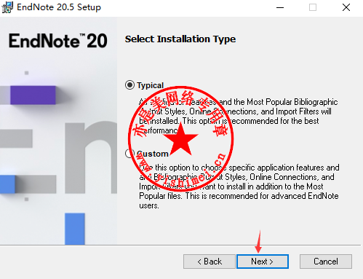Go to previous step with < Back
Viewport: 363px width, 279px height.
pyautogui.click(x=210, y=262)
